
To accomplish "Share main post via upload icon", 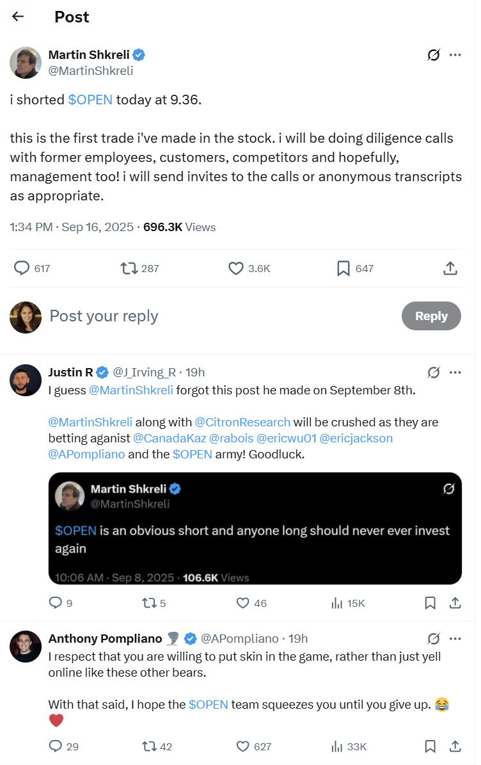I will tap(450, 268).
